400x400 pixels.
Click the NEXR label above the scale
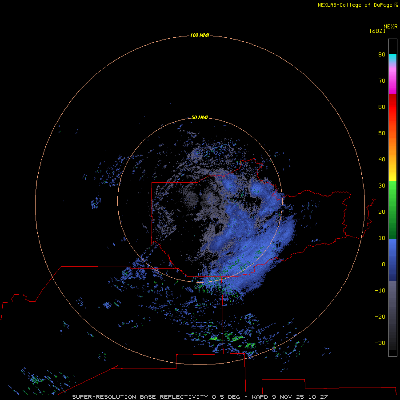coord(390,27)
